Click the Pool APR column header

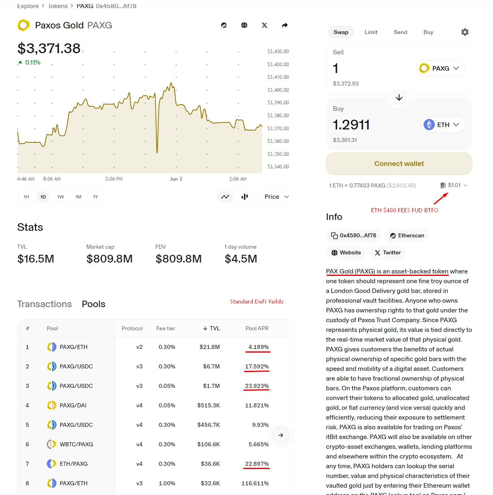coord(257,328)
